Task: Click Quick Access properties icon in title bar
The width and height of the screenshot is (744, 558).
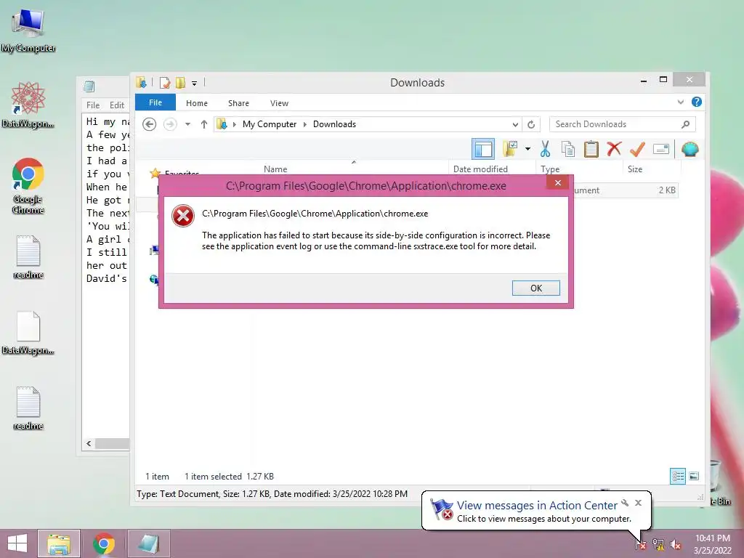Action: click(x=165, y=83)
